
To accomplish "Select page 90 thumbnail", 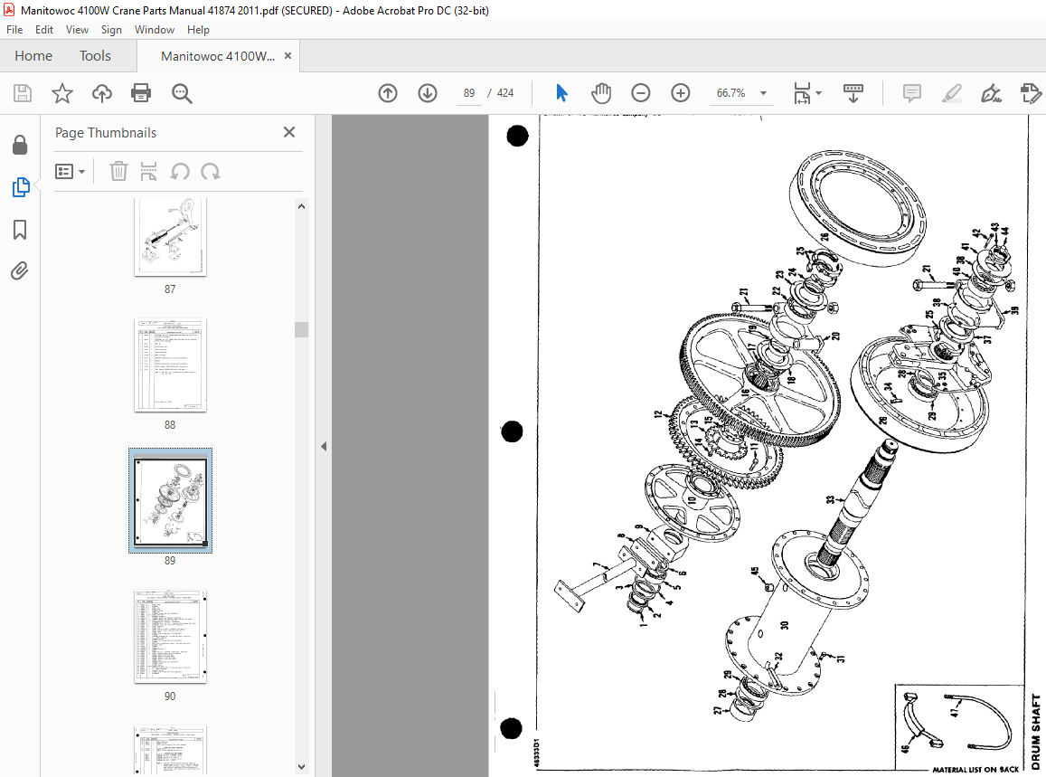I will pyautogui.click(x=170, y=636).
